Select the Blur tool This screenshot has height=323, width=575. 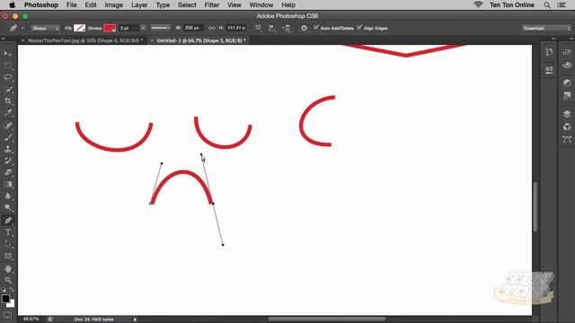(8, 196)
